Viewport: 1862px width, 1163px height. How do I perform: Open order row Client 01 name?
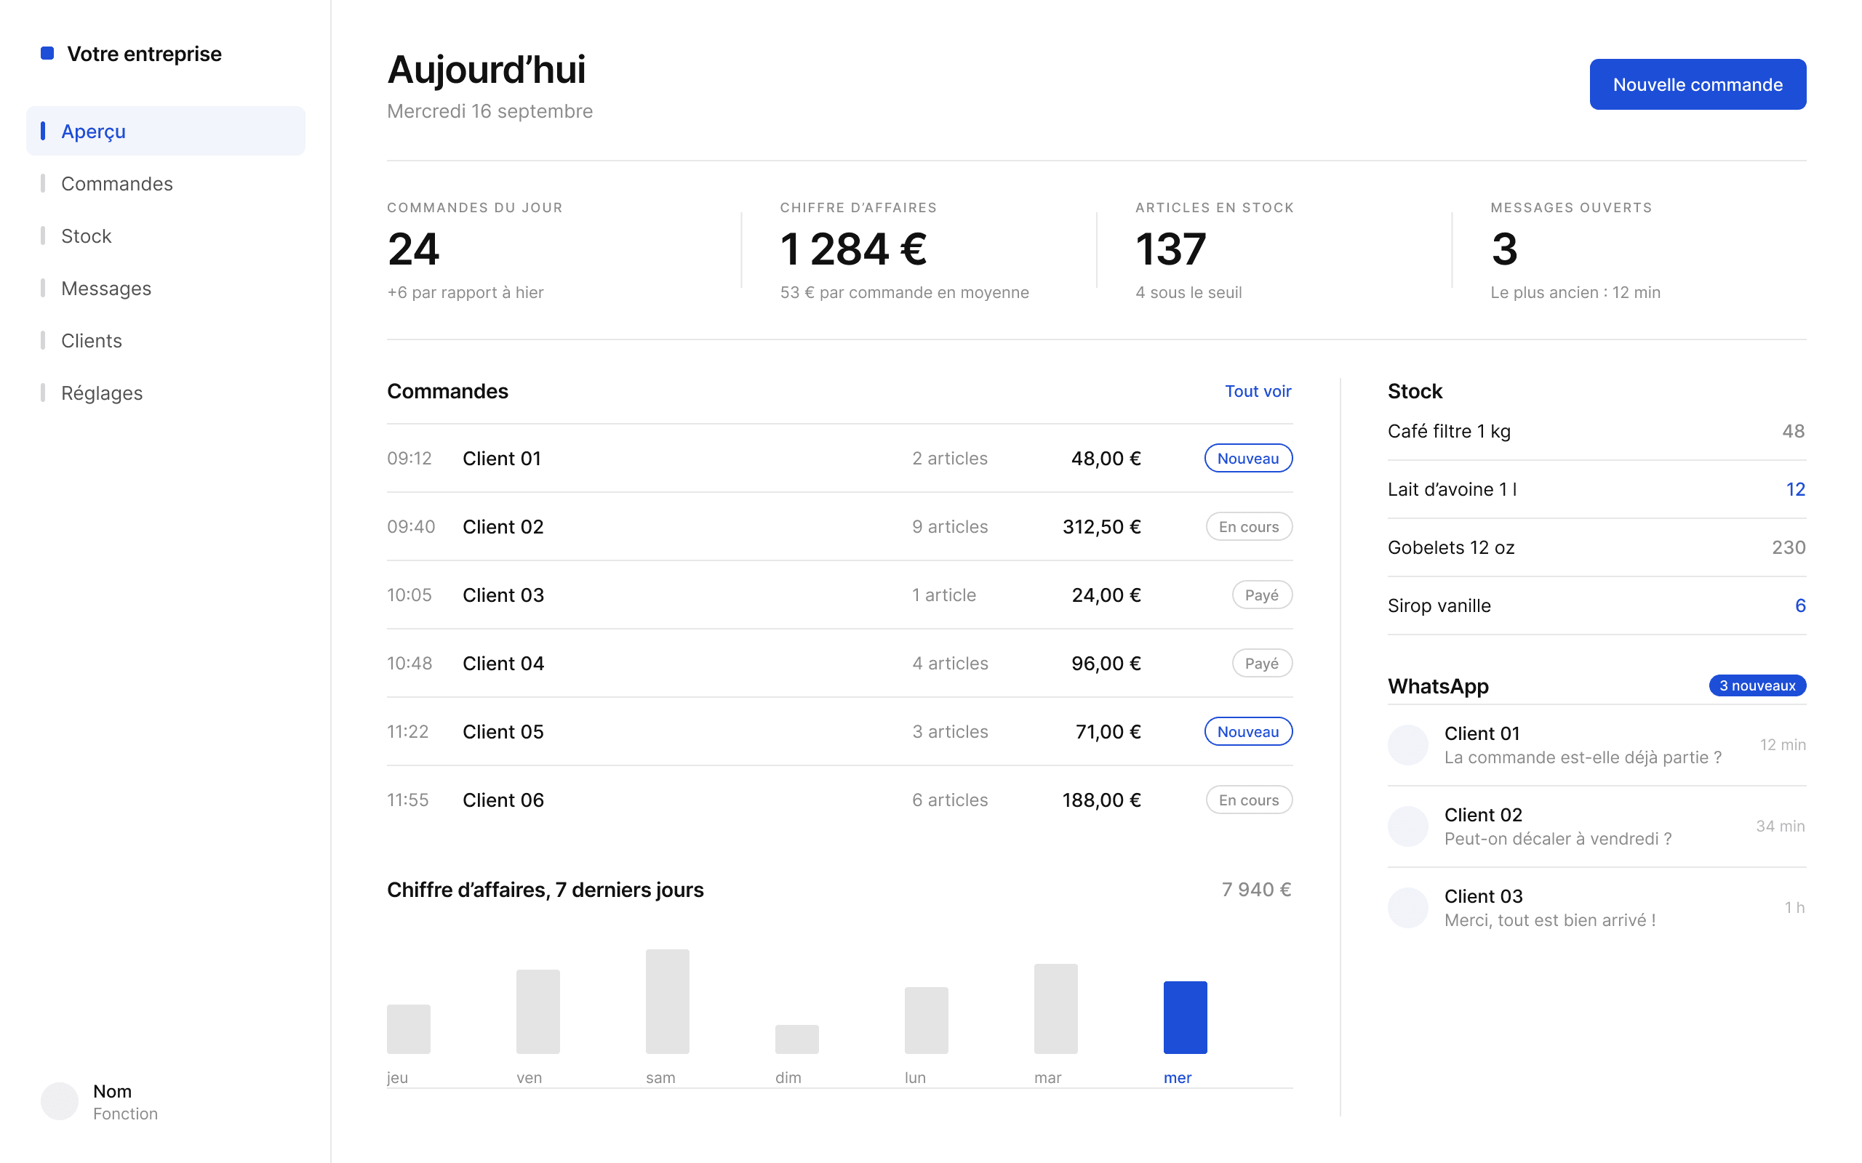pyautogui.click(x=502, y=459)
